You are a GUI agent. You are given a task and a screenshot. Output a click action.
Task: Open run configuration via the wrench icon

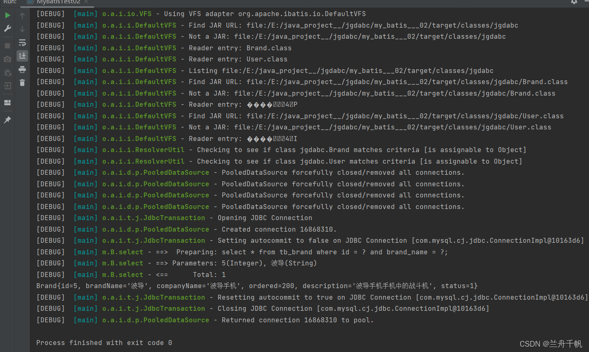point(7,28)
